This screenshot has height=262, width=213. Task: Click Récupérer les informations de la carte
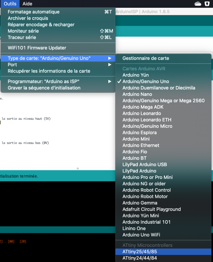pyautogui.click(x=49, y=71)
